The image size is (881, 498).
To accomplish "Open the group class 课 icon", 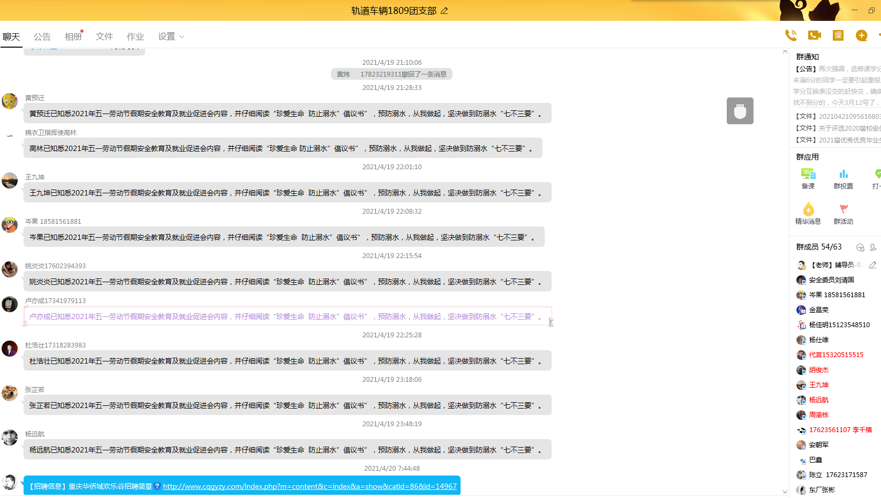I will (838, 35).
